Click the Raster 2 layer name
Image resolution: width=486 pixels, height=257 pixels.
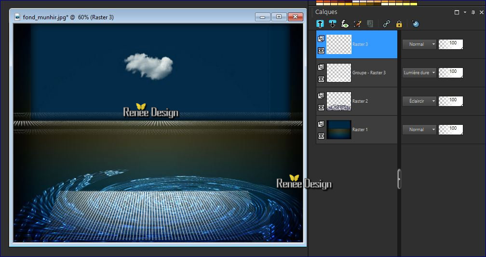(x=360, y=101)
